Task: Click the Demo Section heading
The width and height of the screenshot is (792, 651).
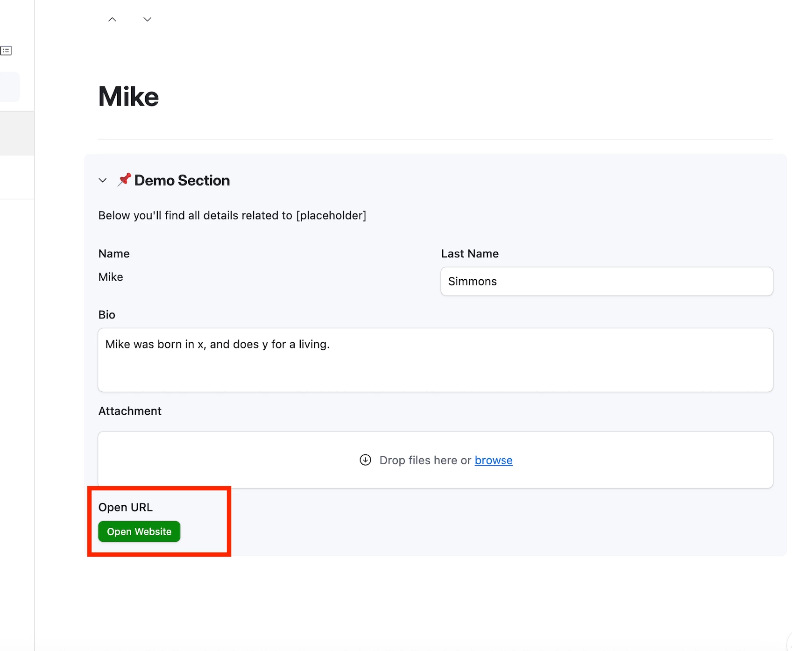Action: 182,180
